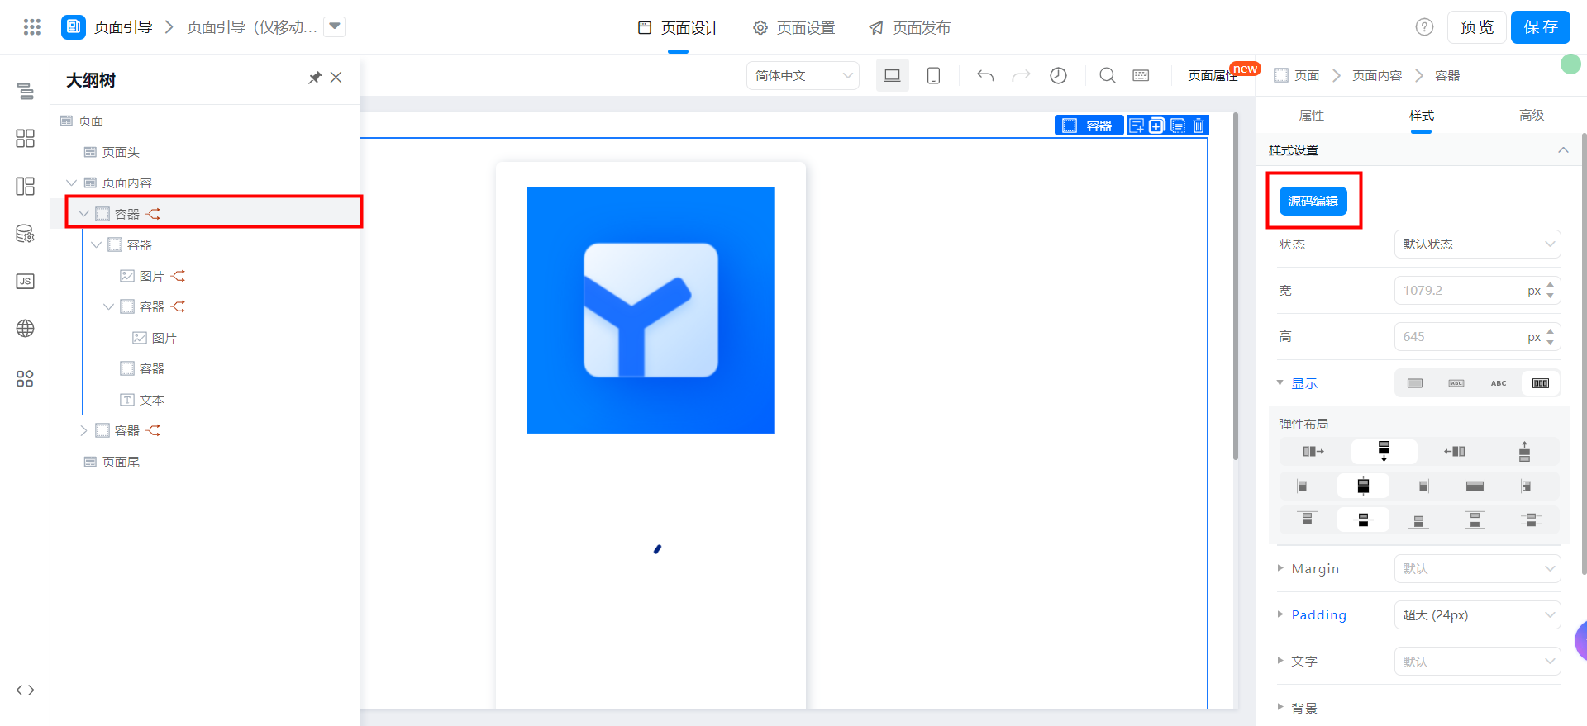The image size is (1587, 726).
Task: Set display to inline ABC mode
Action: 1499,383
